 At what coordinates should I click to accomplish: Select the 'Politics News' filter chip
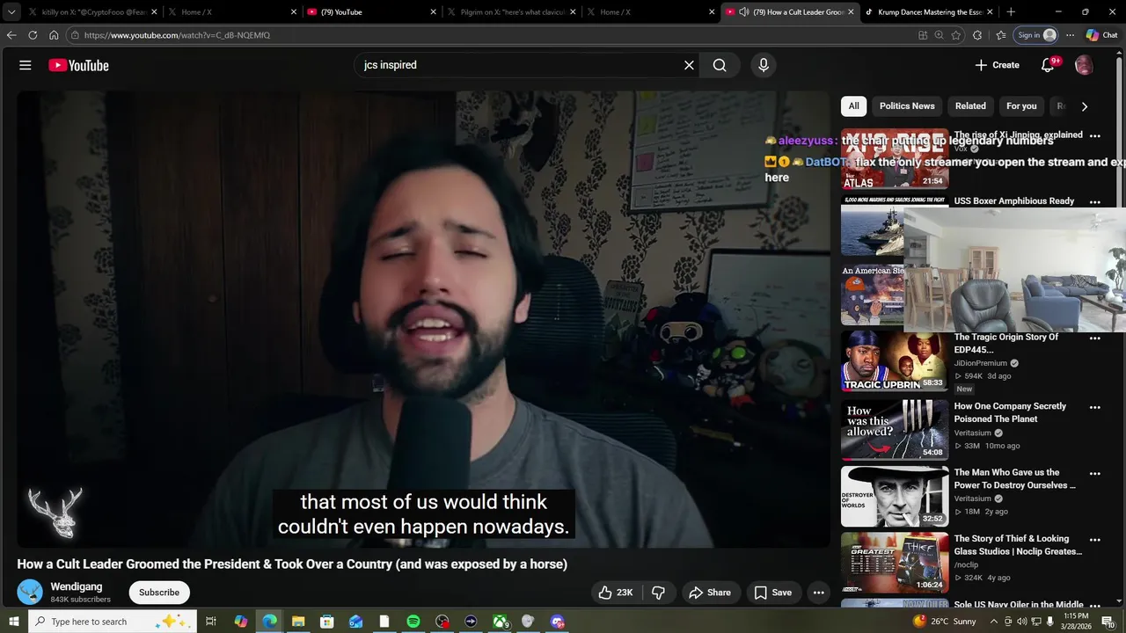[907, 106]
